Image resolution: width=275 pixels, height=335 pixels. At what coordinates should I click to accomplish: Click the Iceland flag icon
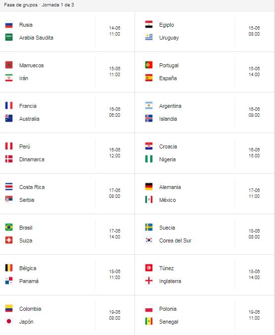[149, 118]
